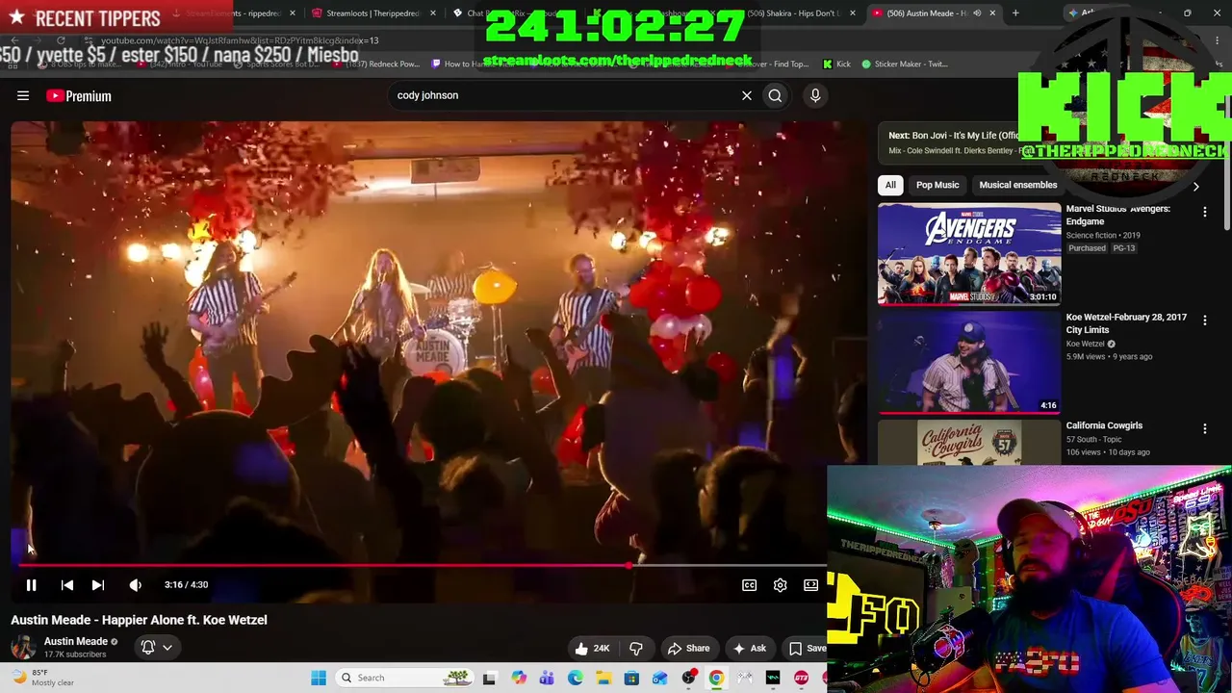The height and width of the screenshot is (693, 1232).
Task: Go to YouTube Premium home logo
Action: coord(79,95)
